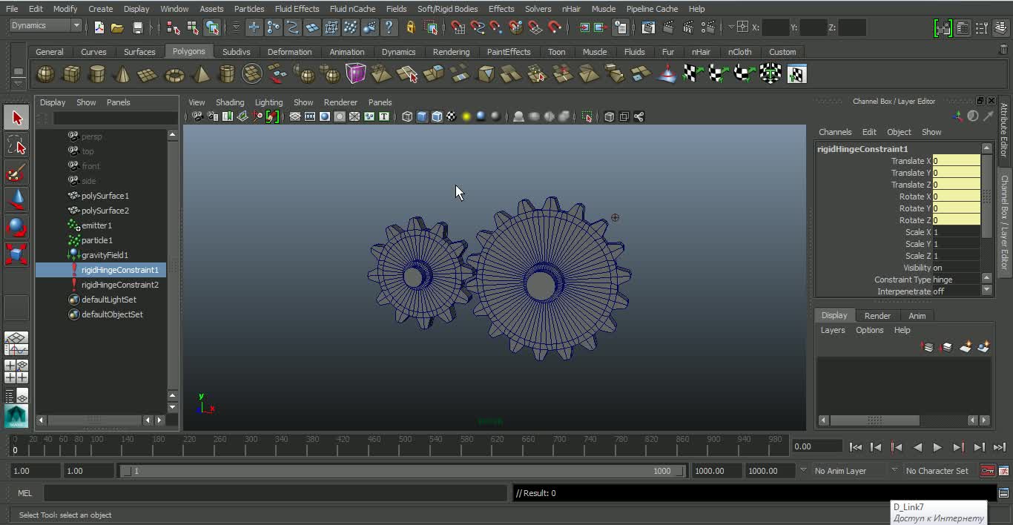The width and height of the screenshot is (1013, 525).
Task: Toggle wireframe display in viewport toolbar
Action: tap(407, 116)
